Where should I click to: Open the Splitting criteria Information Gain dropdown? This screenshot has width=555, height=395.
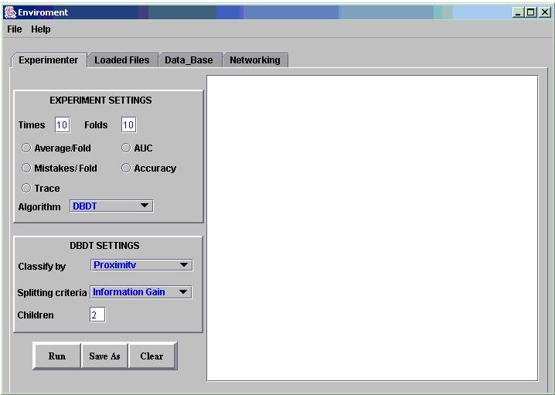(x=141, y=292)
